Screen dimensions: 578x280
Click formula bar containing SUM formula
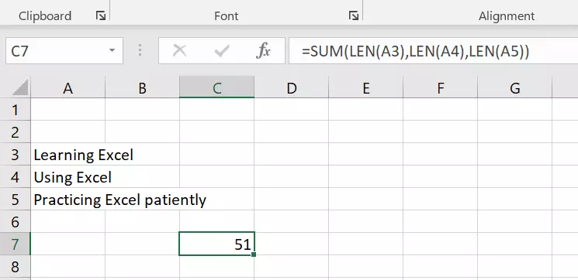433,51
